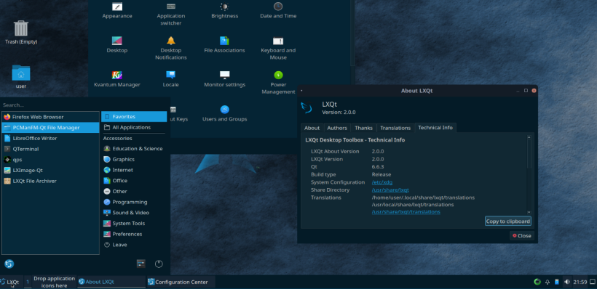Select the Favorites category

134,117
